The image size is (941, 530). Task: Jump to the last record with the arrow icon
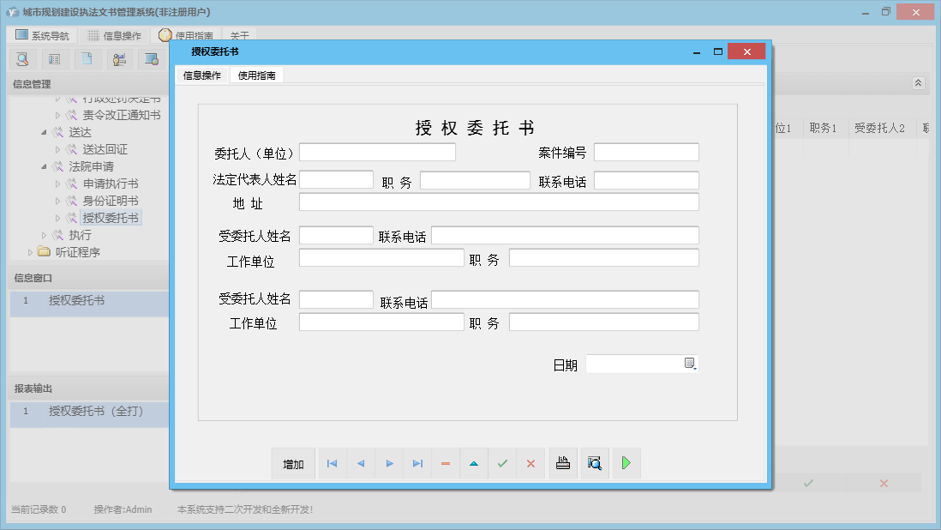[417, 463]
